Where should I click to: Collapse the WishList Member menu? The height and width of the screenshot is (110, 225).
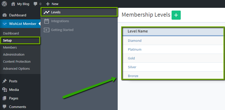23,24
